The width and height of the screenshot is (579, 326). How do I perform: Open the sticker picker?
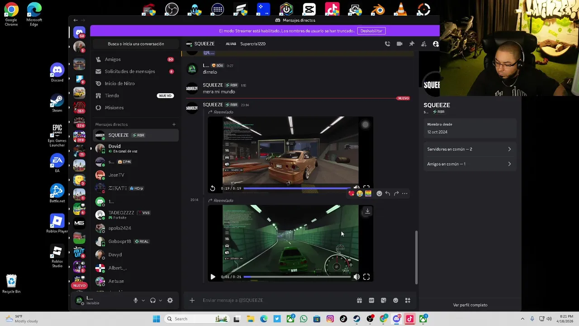[384, 300]
